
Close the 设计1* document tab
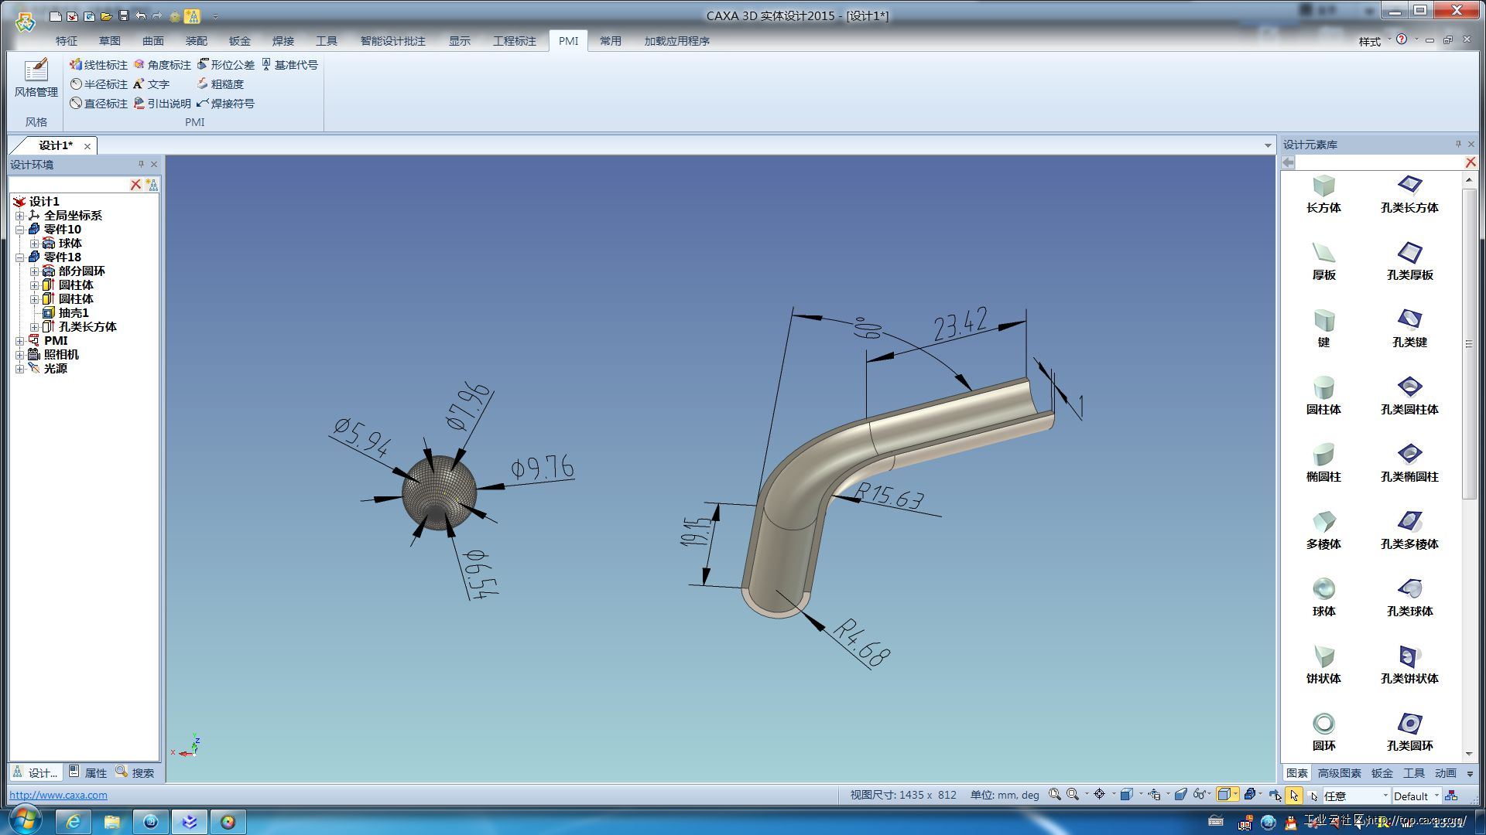(87, 146)
